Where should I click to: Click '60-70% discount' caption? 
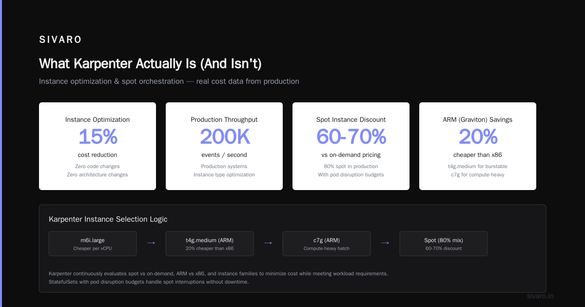coord(444,249)
